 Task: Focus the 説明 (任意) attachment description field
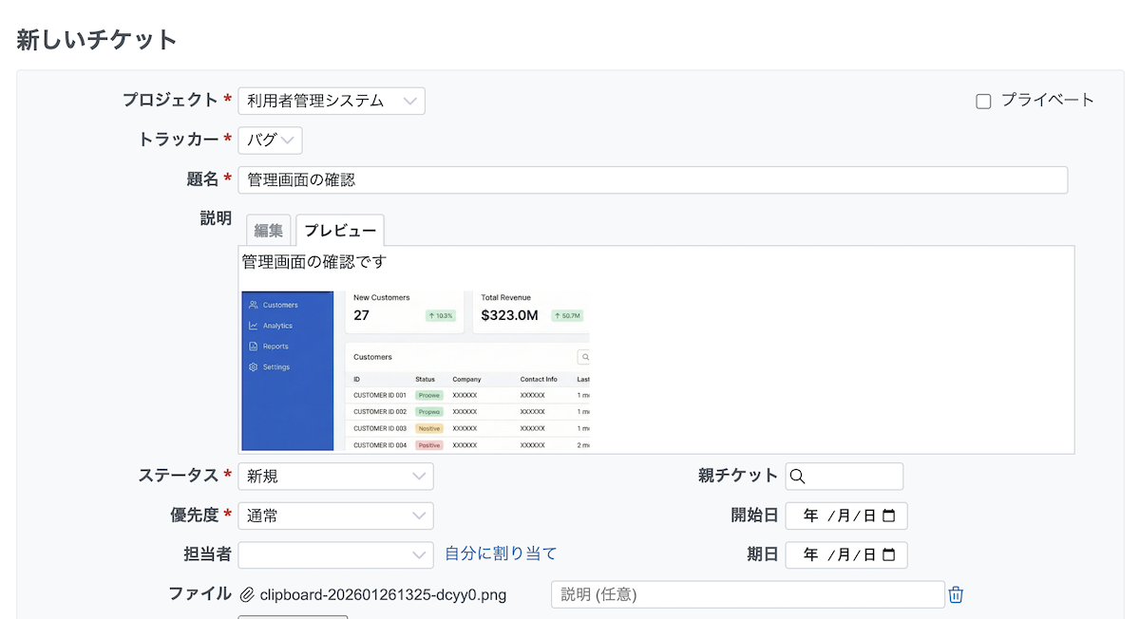(x=747, y=594)
